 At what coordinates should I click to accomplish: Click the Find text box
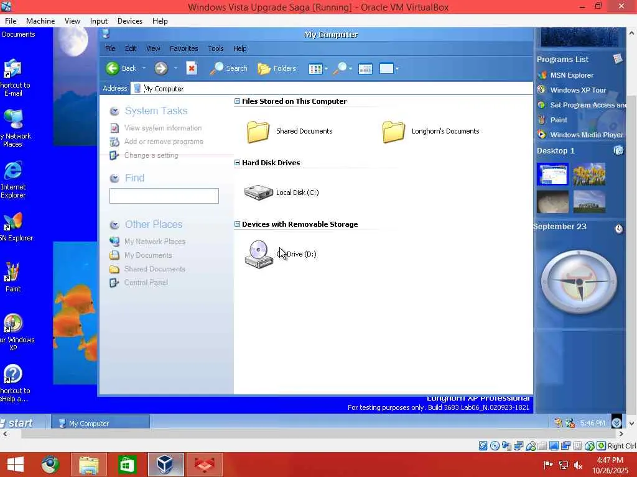[164, 196]
